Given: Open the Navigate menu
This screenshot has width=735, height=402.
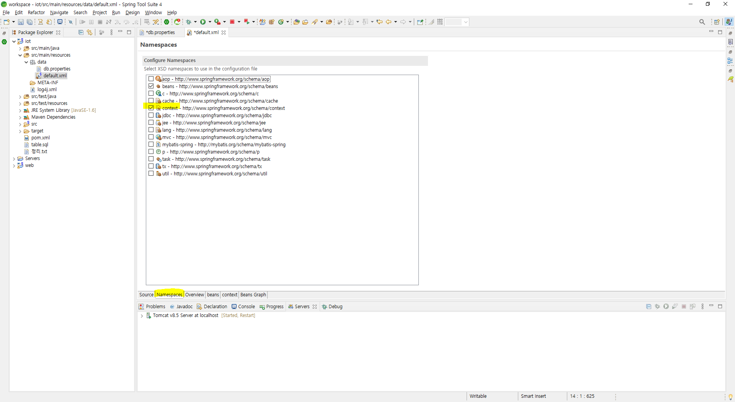Looking at the screenshot, I should [x=59, y=13].
